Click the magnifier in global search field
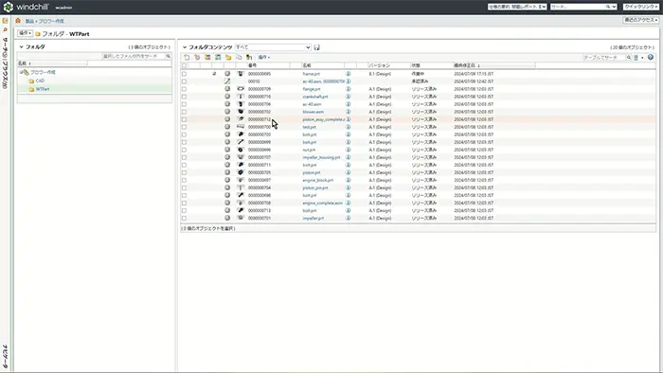Viewport: 663px width, 373px height. point(608,7)
